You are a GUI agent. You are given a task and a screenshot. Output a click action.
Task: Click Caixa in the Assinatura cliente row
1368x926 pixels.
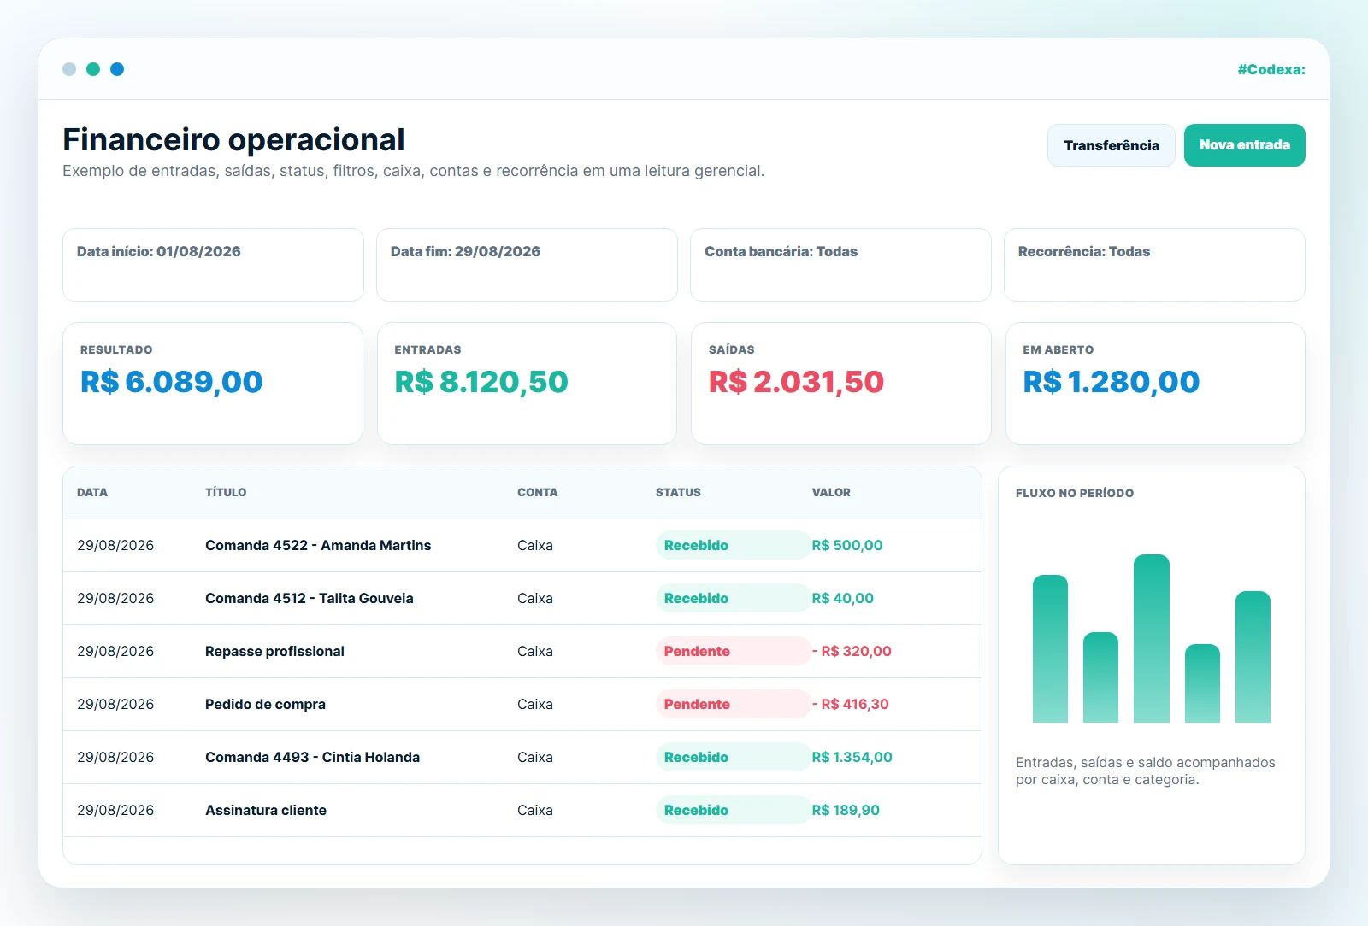pyautogui.click(x=535, y=811)
